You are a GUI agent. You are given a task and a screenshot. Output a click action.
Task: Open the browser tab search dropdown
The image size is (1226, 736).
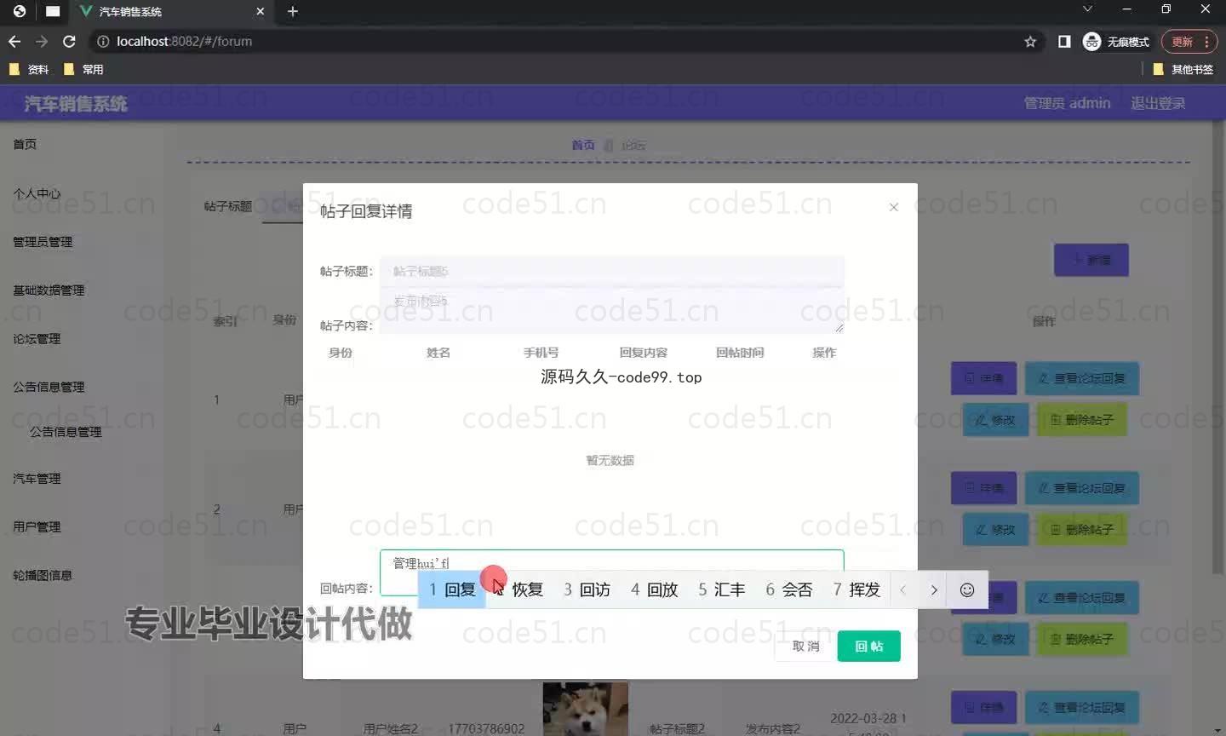pyautogui.click(x=1087, y=9)
